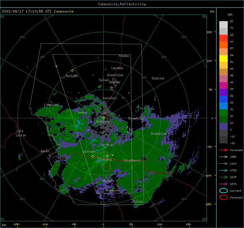Click the Banff label
Image resolution: width=244 pixels, height=228 pixels.
(x=45, y=151)
